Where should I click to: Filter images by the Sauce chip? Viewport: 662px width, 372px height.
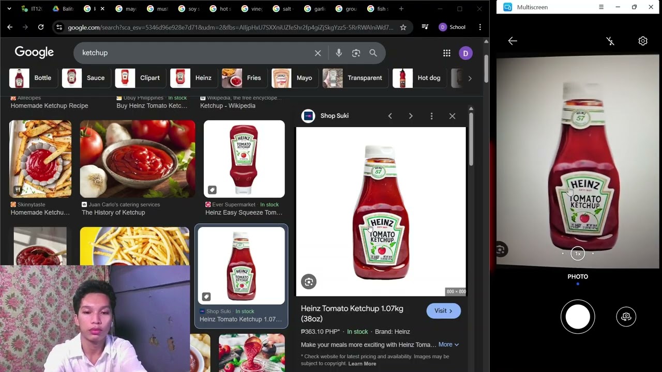click(85, 78)
